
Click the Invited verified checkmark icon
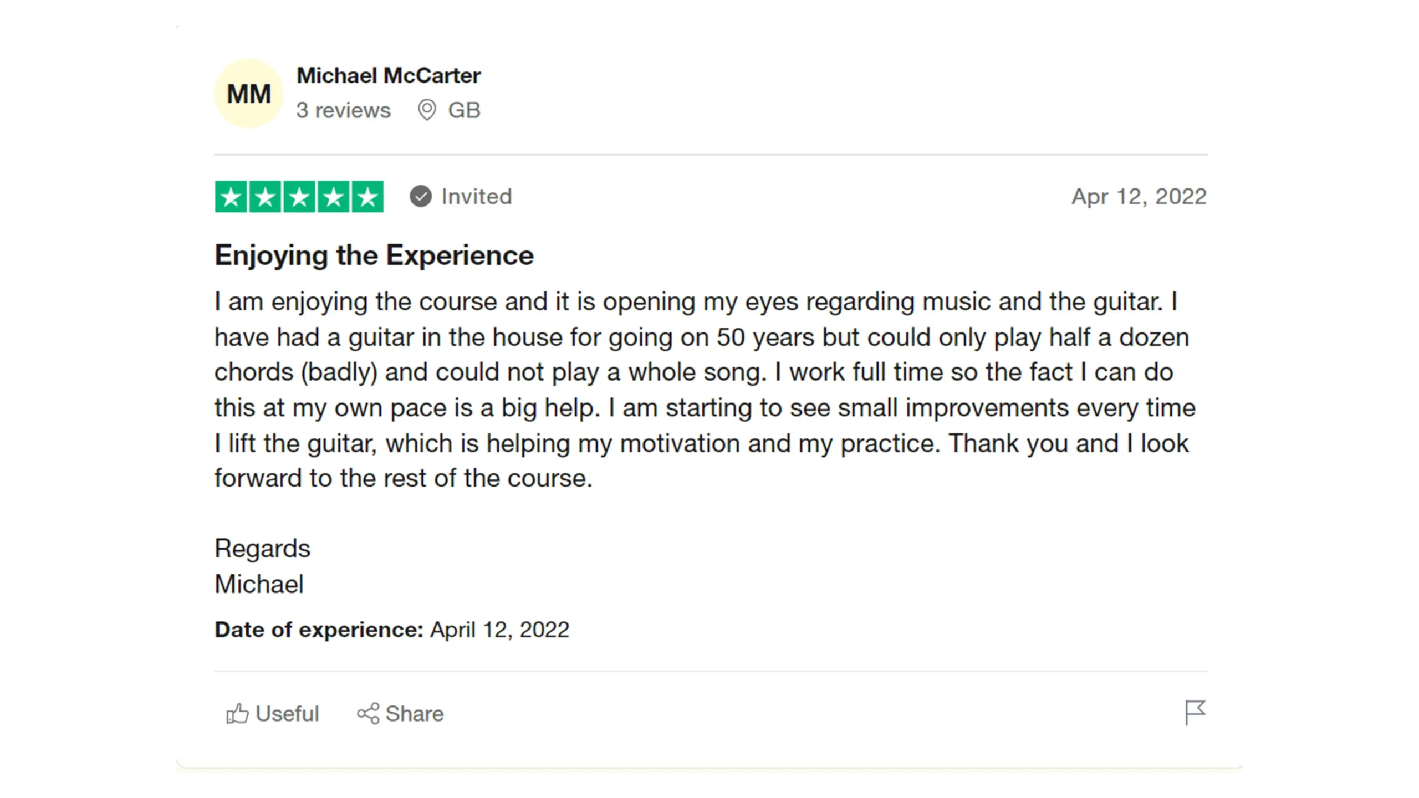421,196
